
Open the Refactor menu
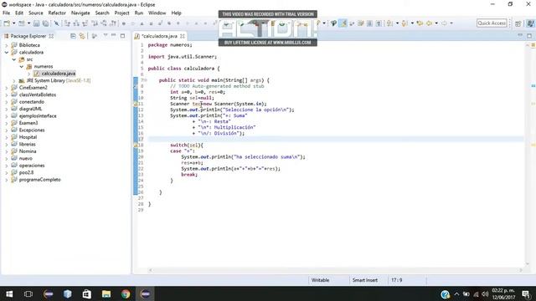coord(57,13)
